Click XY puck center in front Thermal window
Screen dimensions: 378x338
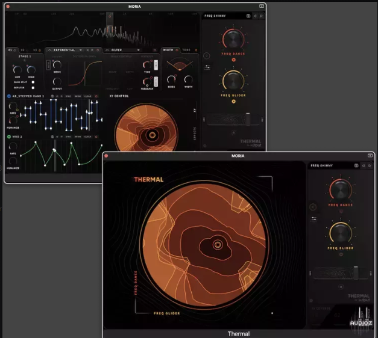[x=218, y=245]
